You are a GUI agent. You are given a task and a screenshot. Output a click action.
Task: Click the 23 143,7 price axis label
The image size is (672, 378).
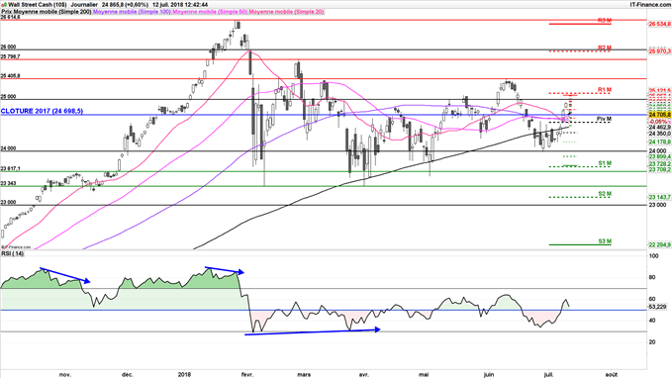pyautogui.click(x=659, y=197)
